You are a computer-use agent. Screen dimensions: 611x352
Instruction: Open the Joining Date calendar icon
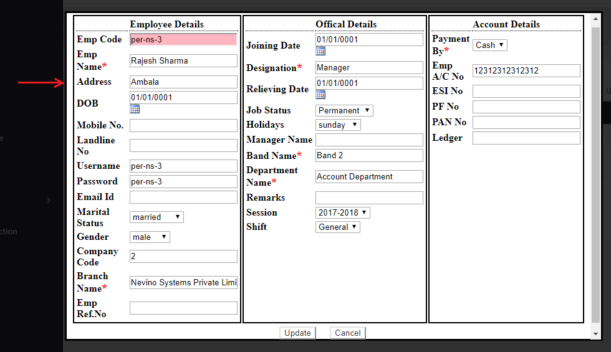coord(320,51)
